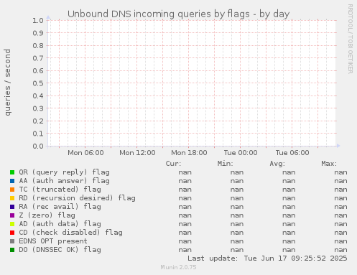This screenshot has height=275, width=357.
Task: Select the Min nan value in TC flag row
Action: (237, 190)
